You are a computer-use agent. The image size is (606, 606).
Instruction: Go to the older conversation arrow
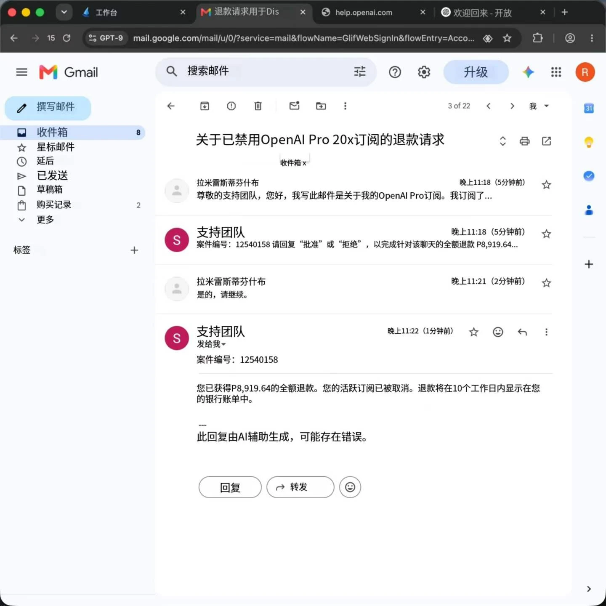coord(512,106)
